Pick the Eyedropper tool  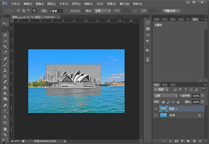tap(5, 53)
